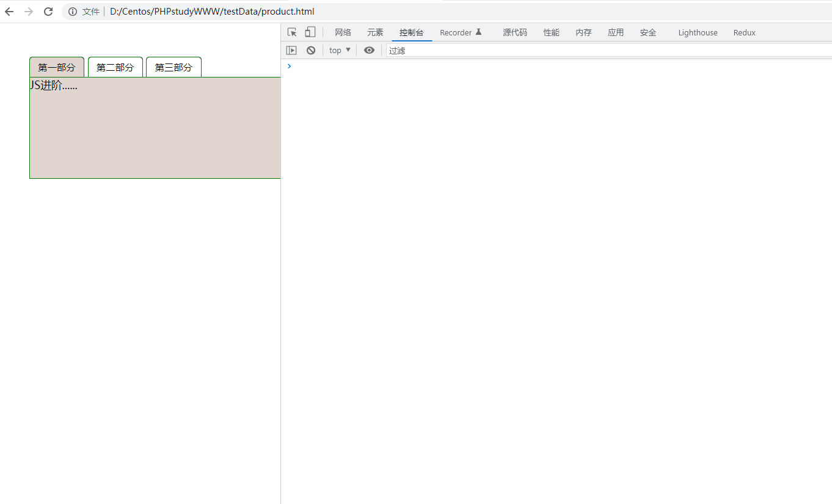Switch to the 元素 DevTools tab
The height and width of the screenshot is (504, 832).
[x=375, y=33]
